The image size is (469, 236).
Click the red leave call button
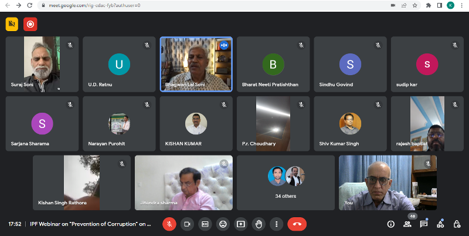(x=297, y=224)
